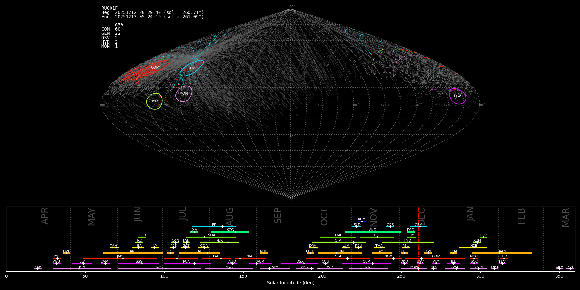580x290 pixels.
Task: Click the HVI shower label on the timeline
Action: click(66, 251)
